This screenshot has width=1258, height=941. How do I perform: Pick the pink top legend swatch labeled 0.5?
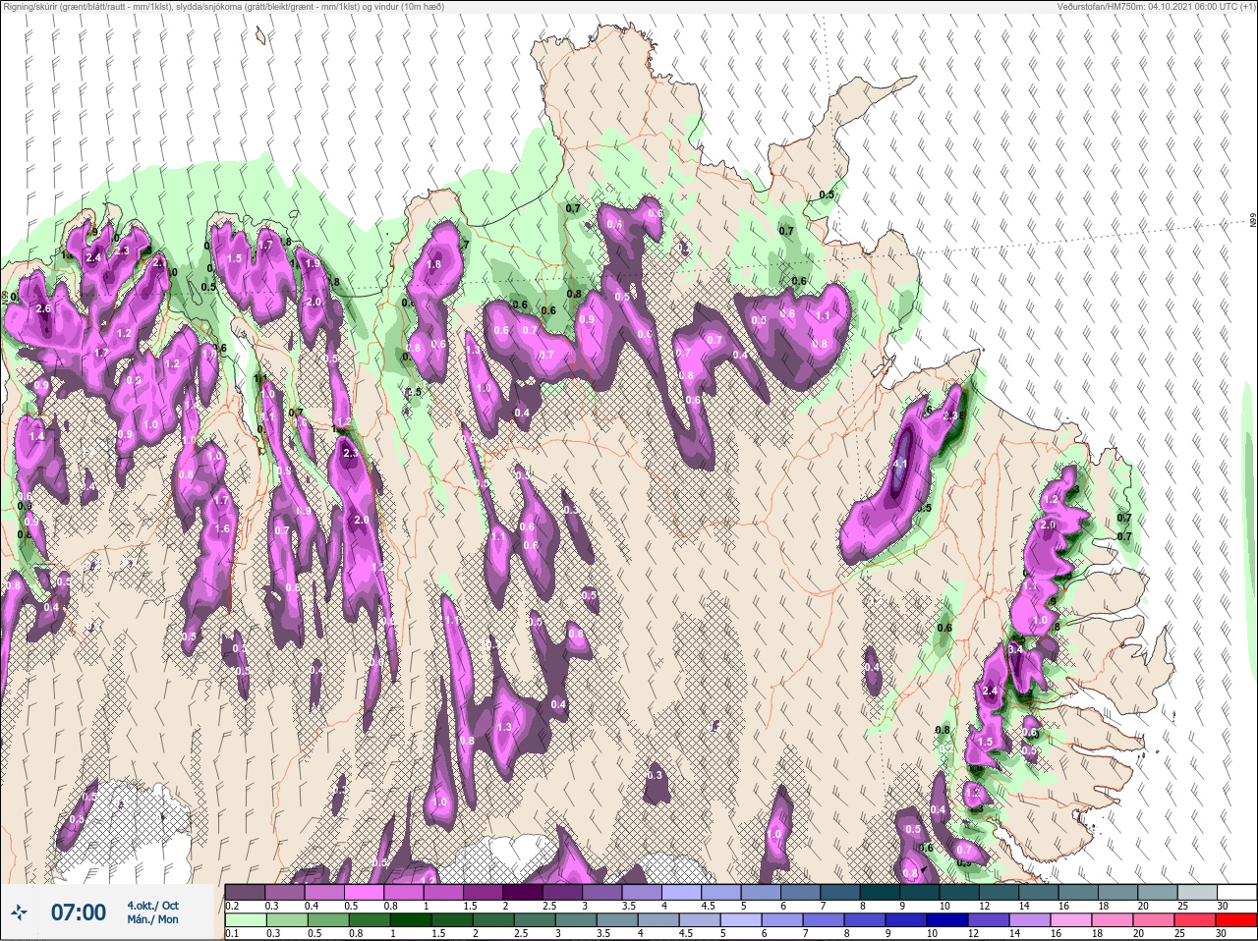365,892
